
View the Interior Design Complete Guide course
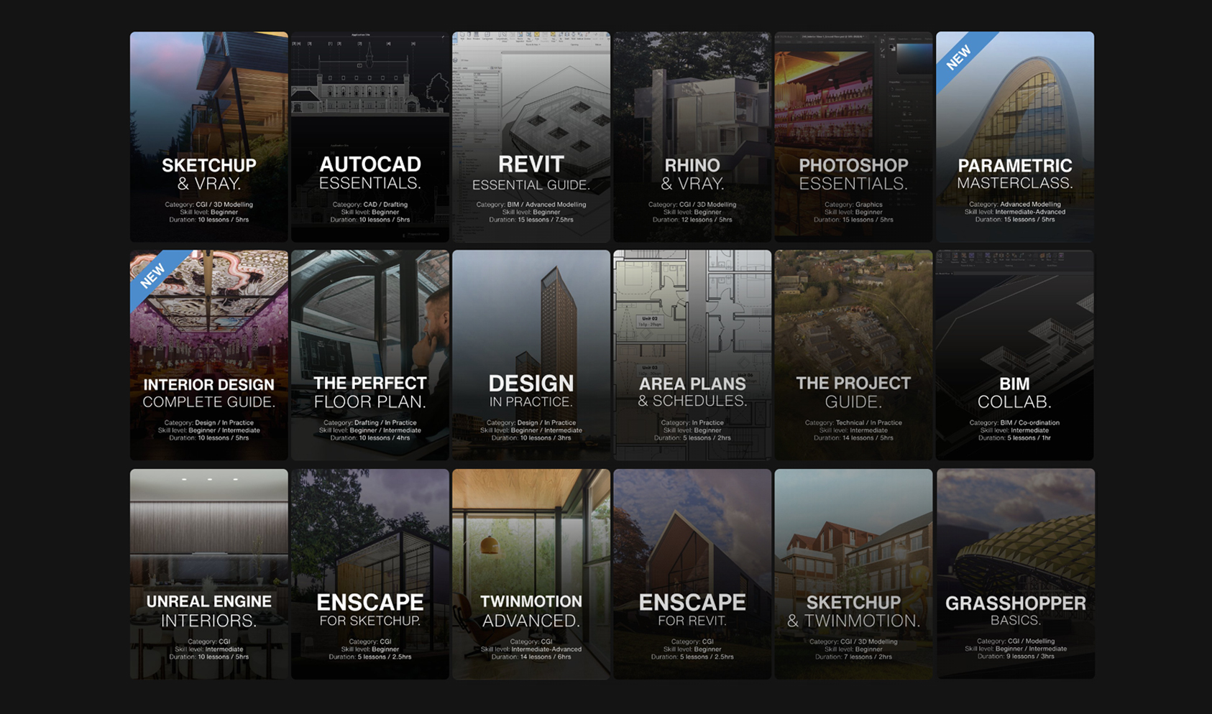click(x=208, y=355)
